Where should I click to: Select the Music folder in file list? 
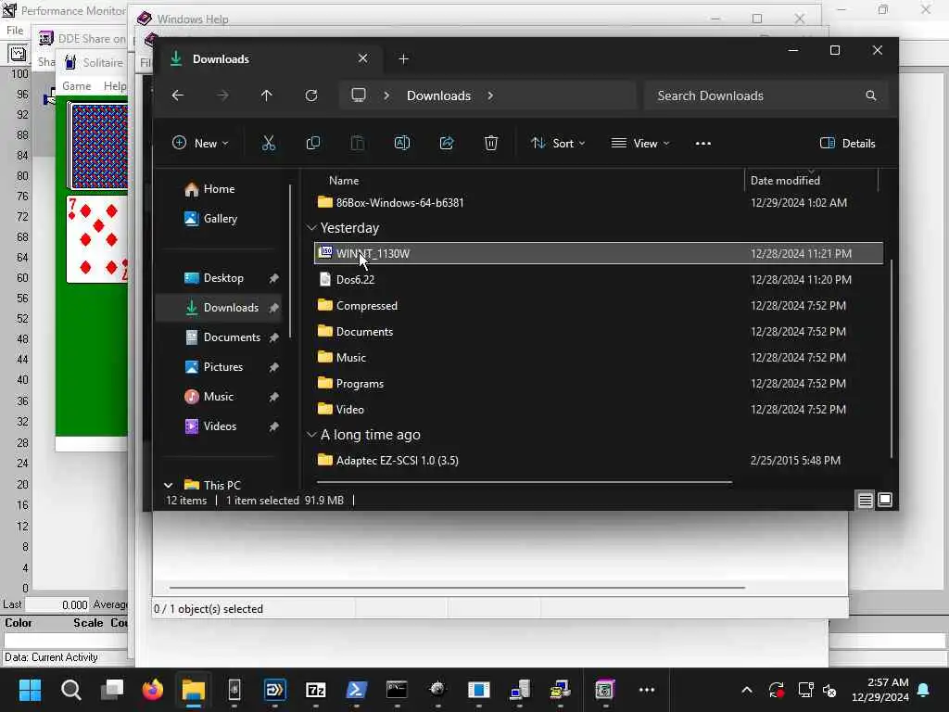tap(598, 358)
